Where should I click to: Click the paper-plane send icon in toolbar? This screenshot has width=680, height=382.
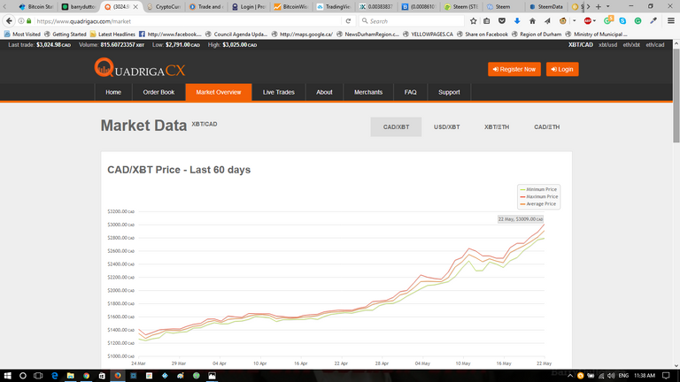[547, 21]
